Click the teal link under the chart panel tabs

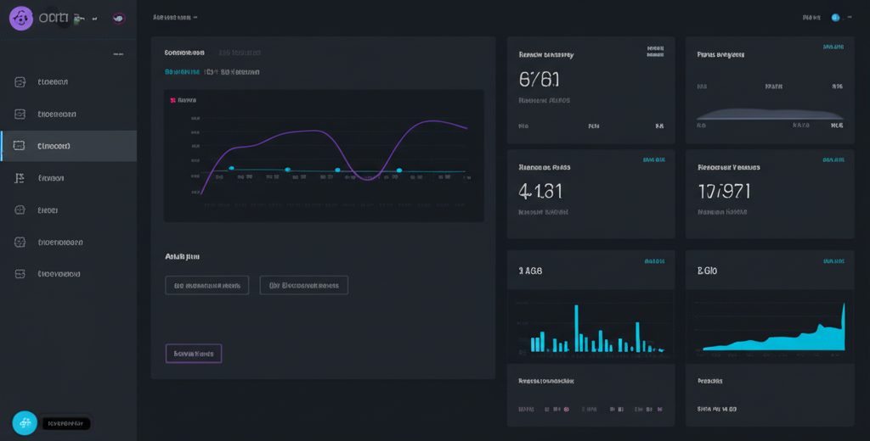185,72
